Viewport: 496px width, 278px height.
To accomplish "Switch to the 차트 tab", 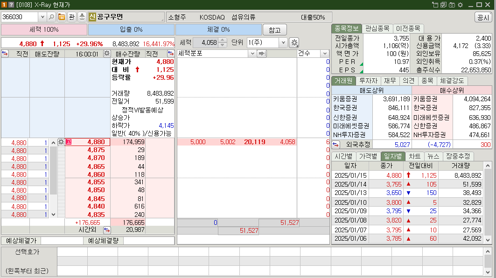I will coord(414,157).
